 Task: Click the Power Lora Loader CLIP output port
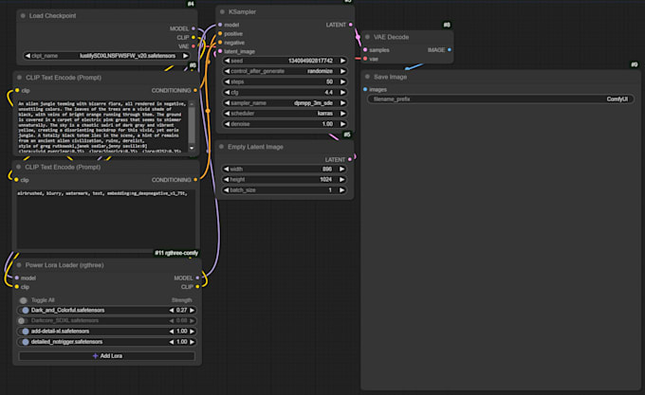coord(197,287)
